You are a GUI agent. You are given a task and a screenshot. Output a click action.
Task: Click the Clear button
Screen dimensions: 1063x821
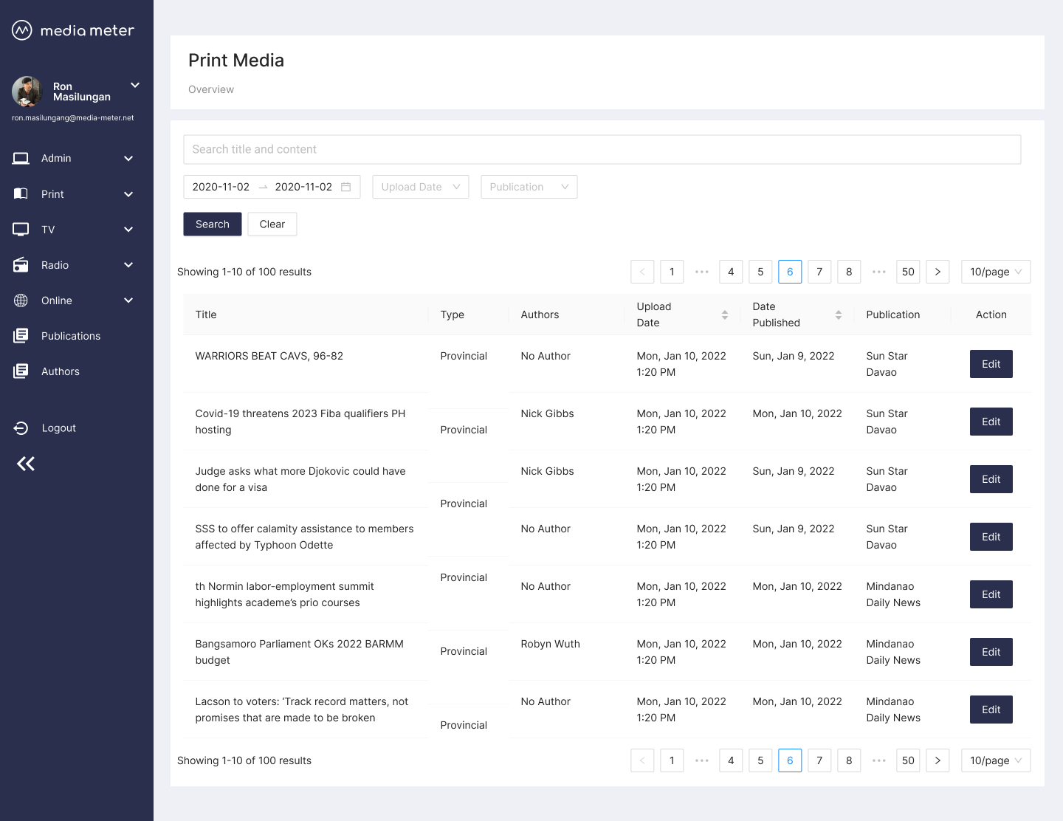(x=272, y=224)
